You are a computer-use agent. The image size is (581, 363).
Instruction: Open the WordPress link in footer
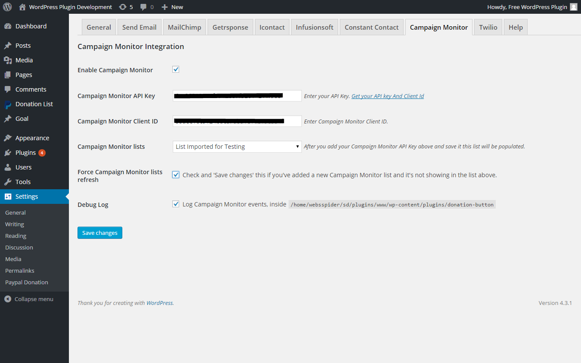point(160,303)
